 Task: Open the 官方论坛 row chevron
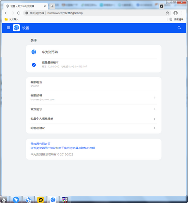(155, 109)
